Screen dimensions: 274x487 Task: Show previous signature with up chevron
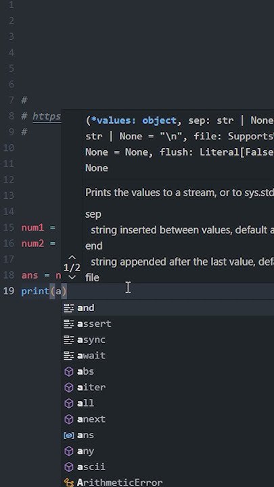click(x=72, y=258)
